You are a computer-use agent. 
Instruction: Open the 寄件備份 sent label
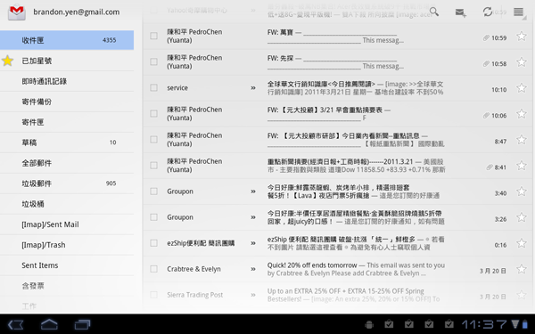click(x=67, y=102)
